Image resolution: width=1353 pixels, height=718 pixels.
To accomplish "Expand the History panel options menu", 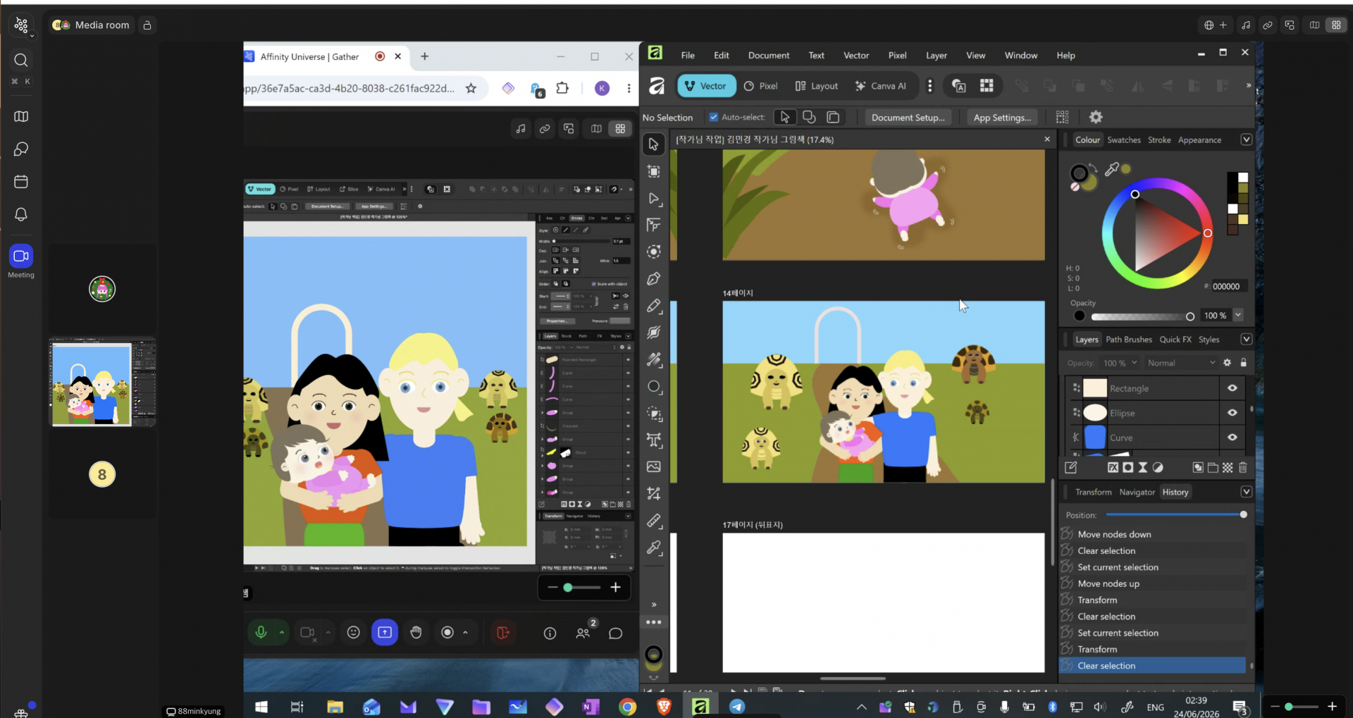I will (1246, 492).
